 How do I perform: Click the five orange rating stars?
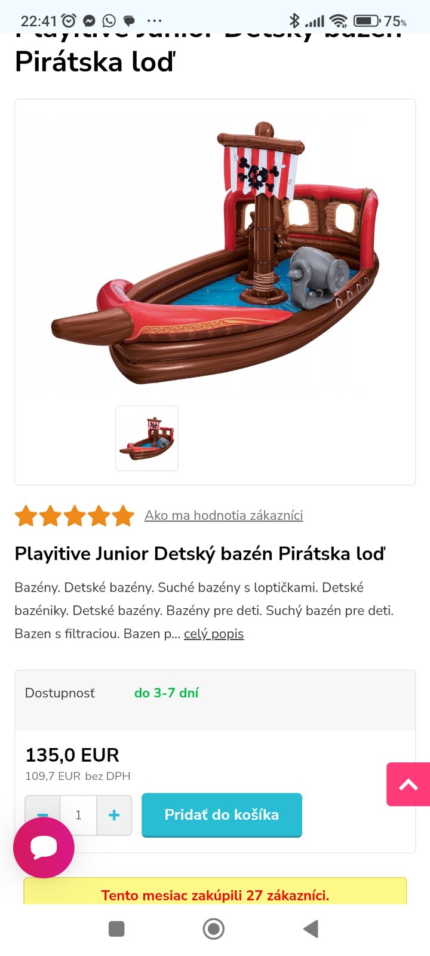click(x=75, y=516)
